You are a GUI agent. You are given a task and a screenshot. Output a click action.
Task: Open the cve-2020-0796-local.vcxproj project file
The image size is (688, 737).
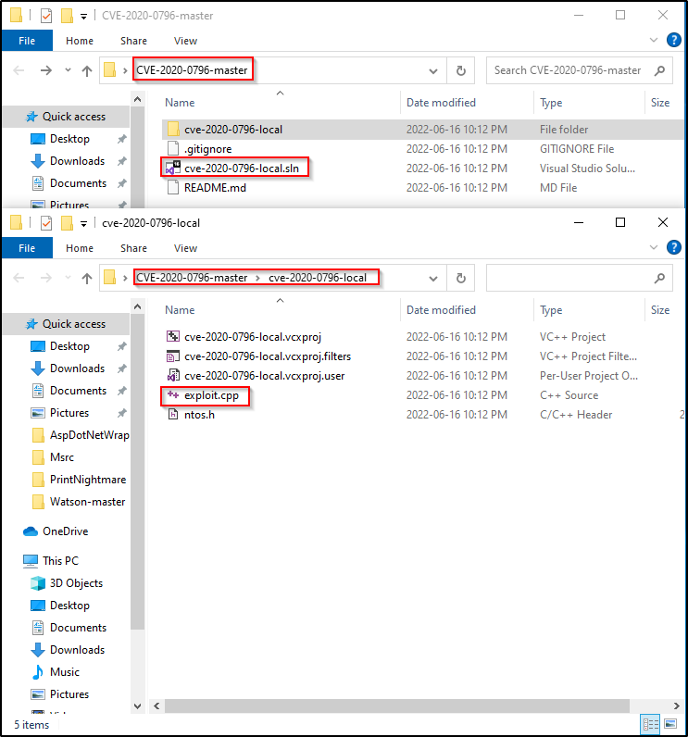tap(252, 337)
